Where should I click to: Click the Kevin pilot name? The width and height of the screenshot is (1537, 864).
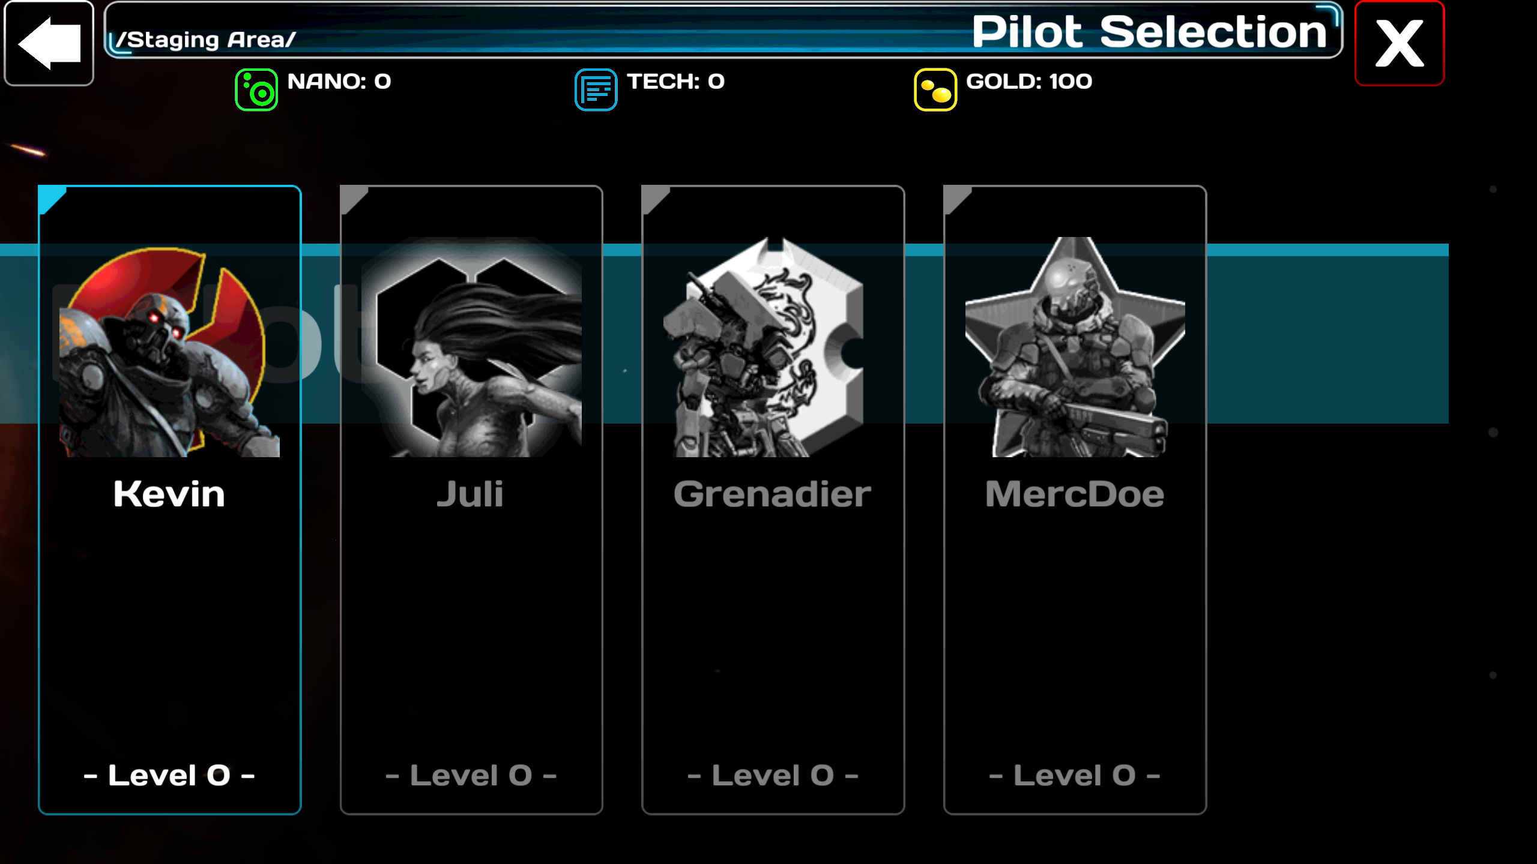pyautogui.click(x=169, y=494)
